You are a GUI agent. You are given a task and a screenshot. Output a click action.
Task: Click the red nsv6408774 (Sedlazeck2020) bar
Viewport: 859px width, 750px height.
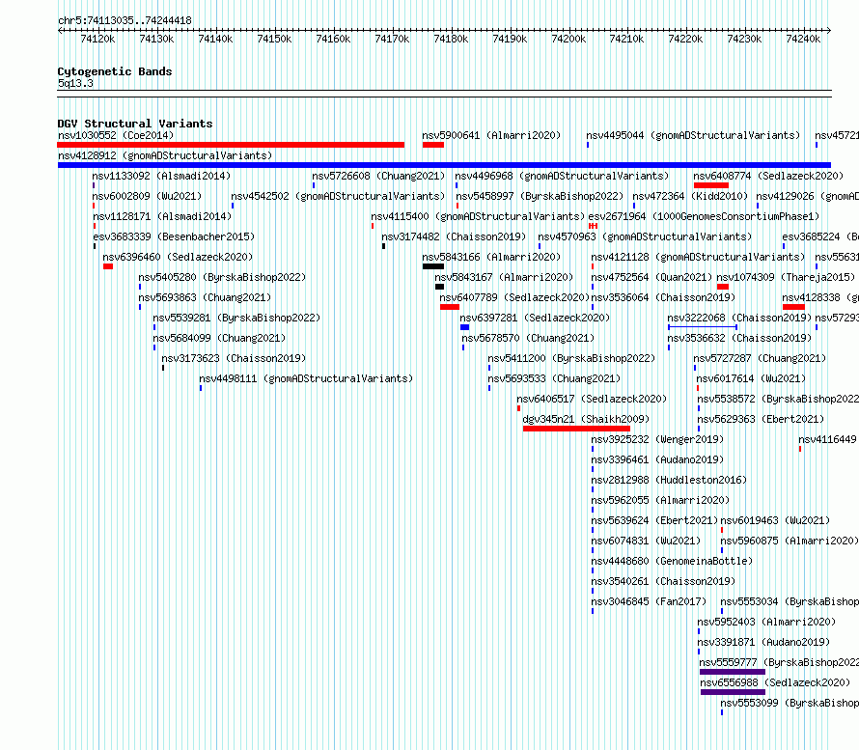coord(711,185)
